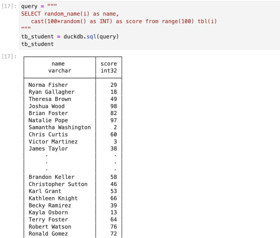Click the Brandon Keller name cell
The height and width of the screenshot is (238, 280).
click(52, 177)
